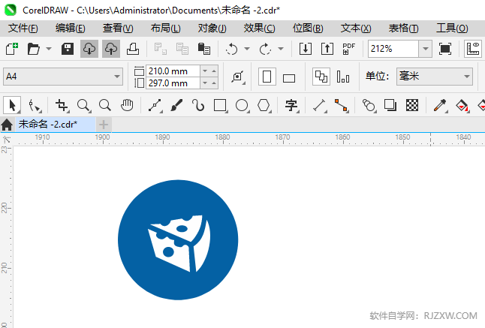Open the redo history dropdown arrow

[281, 49]
